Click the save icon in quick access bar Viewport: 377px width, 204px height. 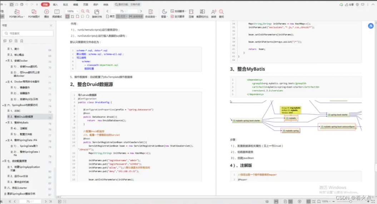[16, 5]
